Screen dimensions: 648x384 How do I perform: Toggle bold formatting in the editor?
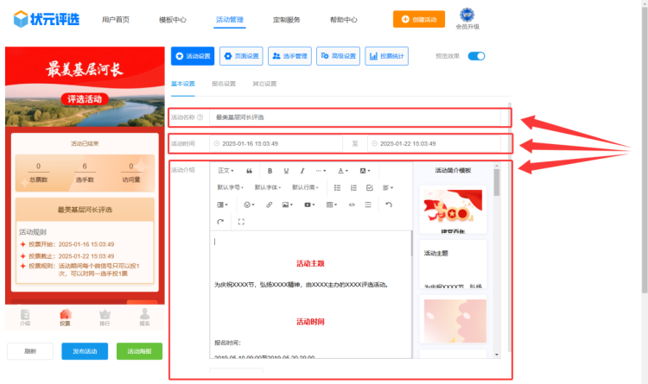tap(270, 171)
